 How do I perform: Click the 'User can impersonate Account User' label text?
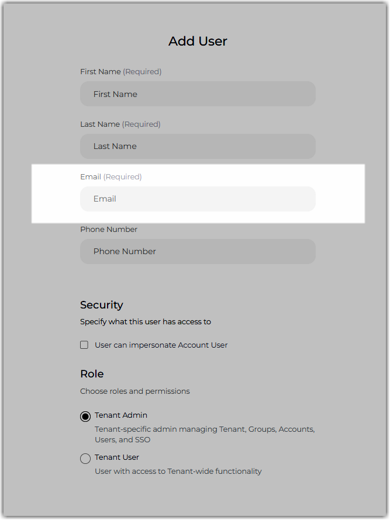click(161, 345)
